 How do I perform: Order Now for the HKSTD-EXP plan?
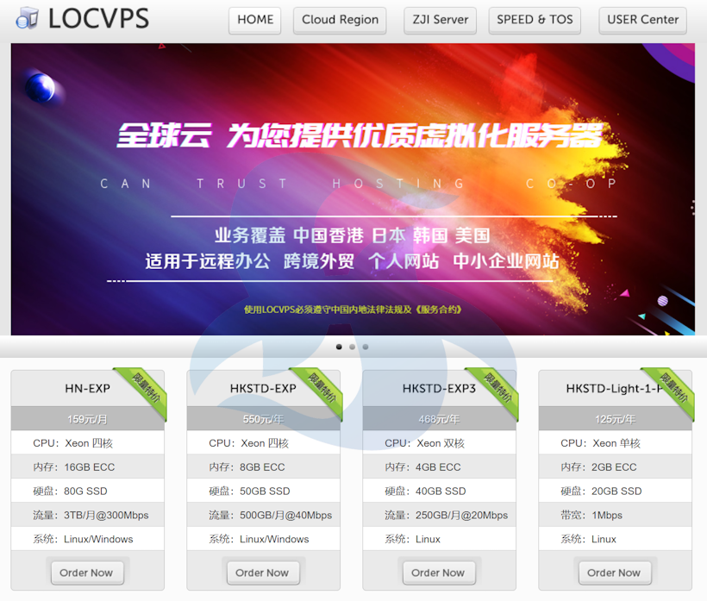click(263, 572)
